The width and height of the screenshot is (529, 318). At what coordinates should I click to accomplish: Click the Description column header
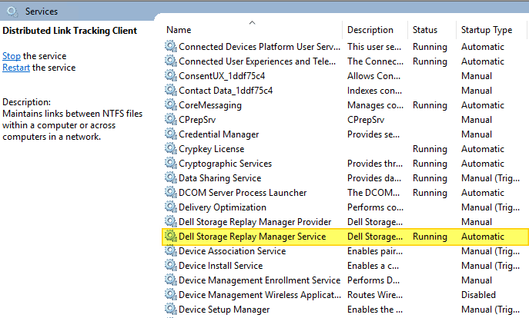(x=370, y=30)
